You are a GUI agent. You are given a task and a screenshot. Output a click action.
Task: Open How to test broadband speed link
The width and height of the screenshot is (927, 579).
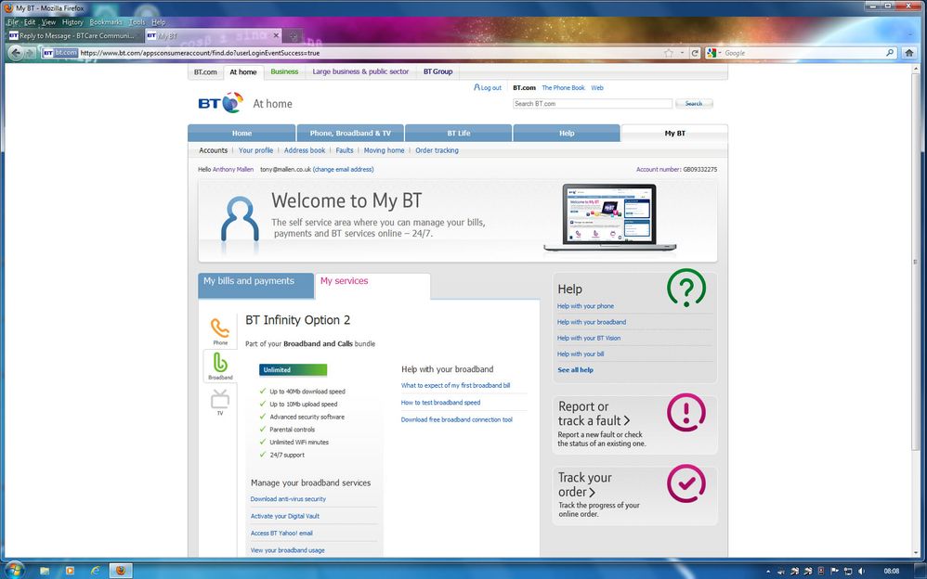(440, 403)
